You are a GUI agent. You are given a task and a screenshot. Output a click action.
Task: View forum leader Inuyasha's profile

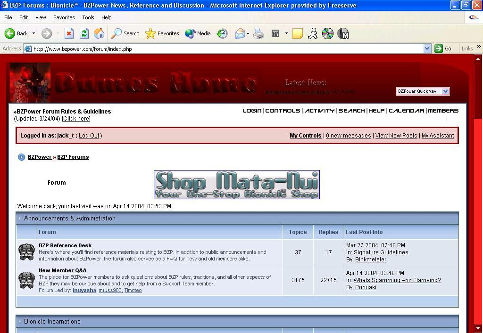point(84,290)
